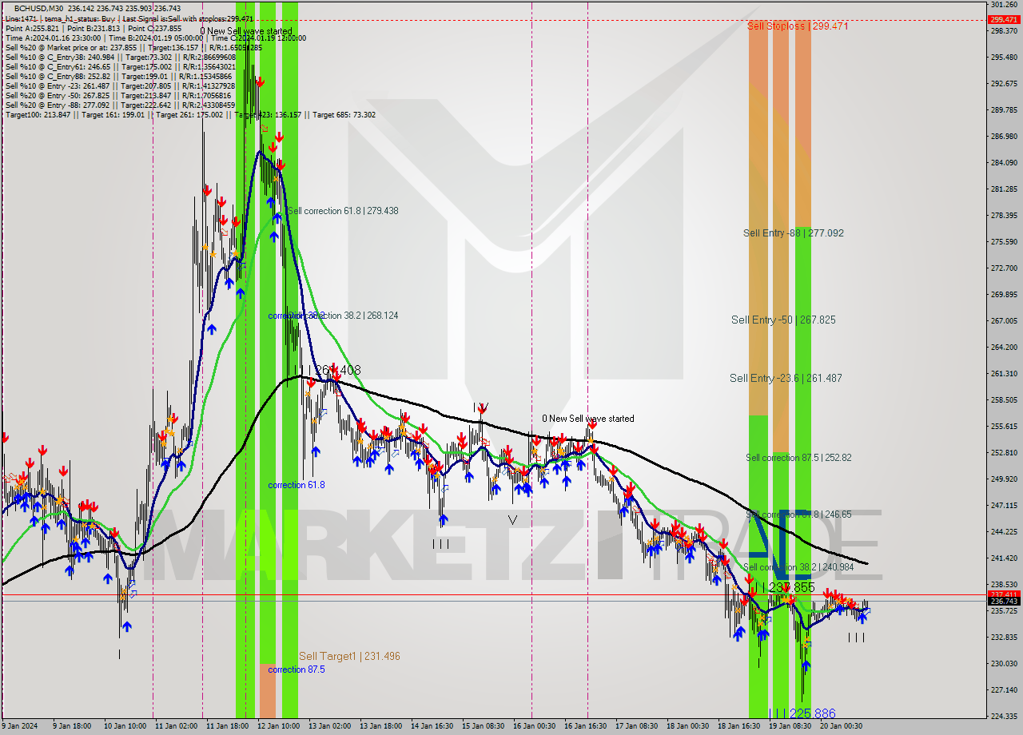Click the '20 Jan 00:30' time axis label

(x=841, y=726)
